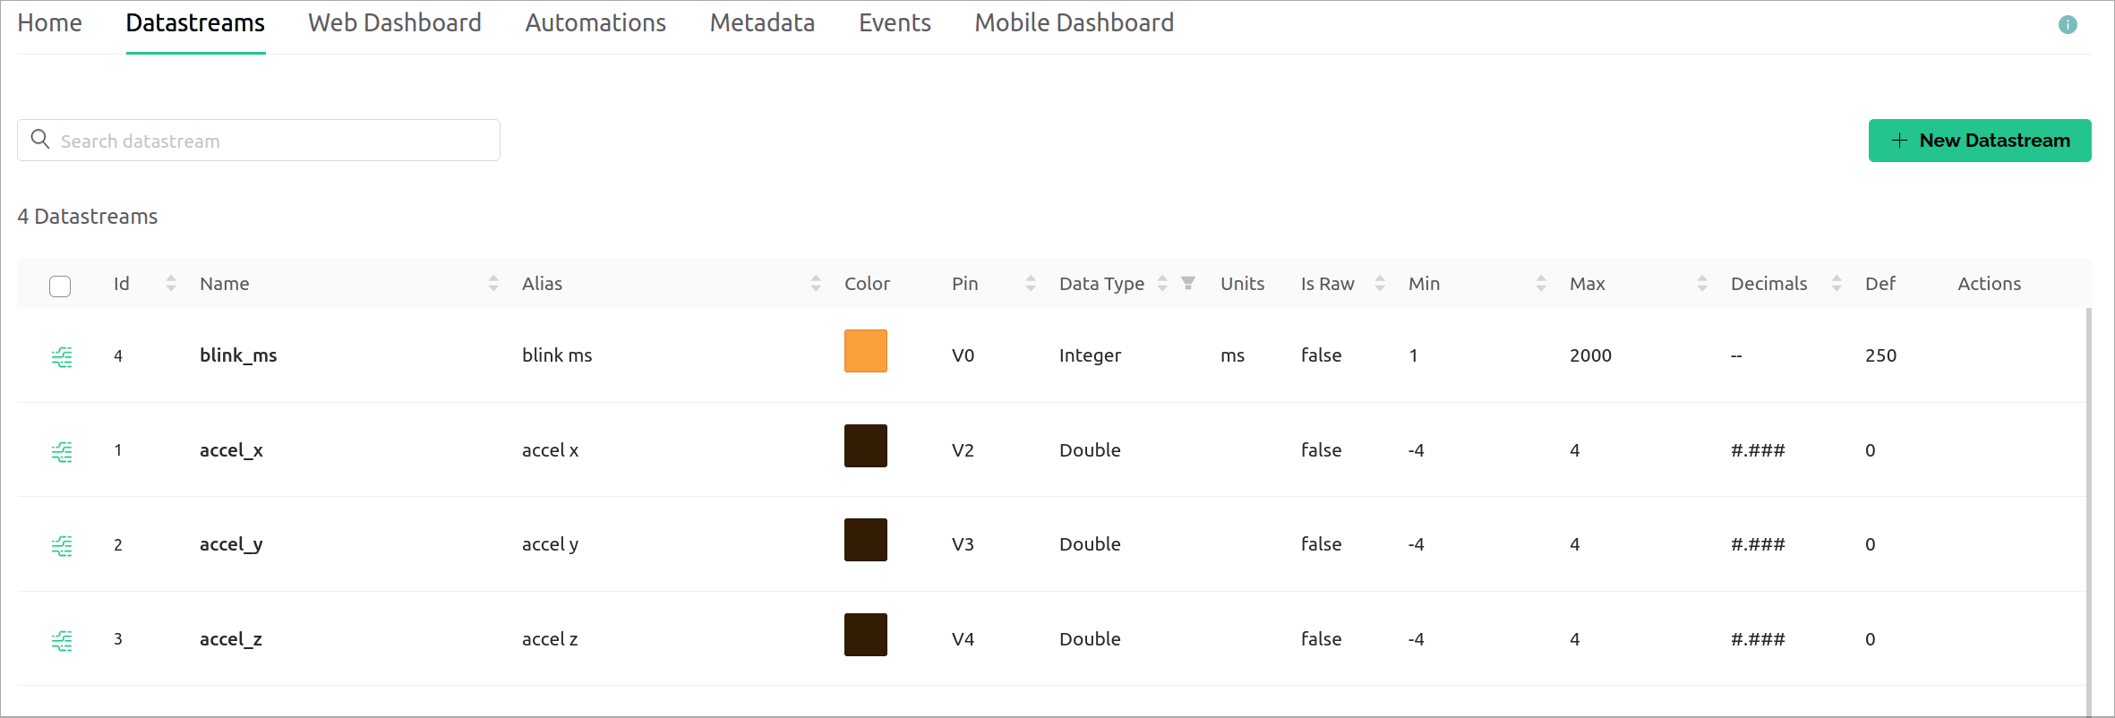This screenshot has width=2115, height=718.
Task: Click the datastream icon for blink_ms row
Action: coord(62,356)
